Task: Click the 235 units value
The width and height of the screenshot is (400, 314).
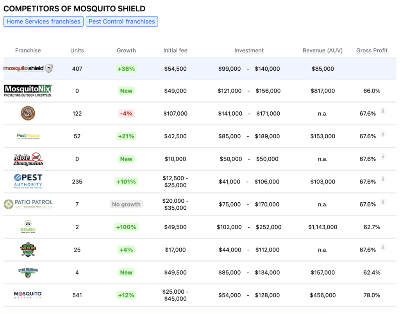Action: pos(77,182)
